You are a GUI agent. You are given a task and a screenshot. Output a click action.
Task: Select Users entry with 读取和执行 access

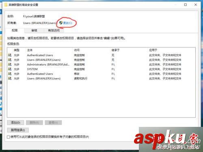click(44, 79)
